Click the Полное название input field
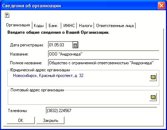This screenshot has width=167, height=130. 104,63
